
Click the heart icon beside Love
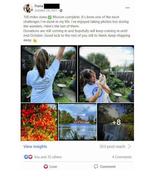click(x=46, y=166)
